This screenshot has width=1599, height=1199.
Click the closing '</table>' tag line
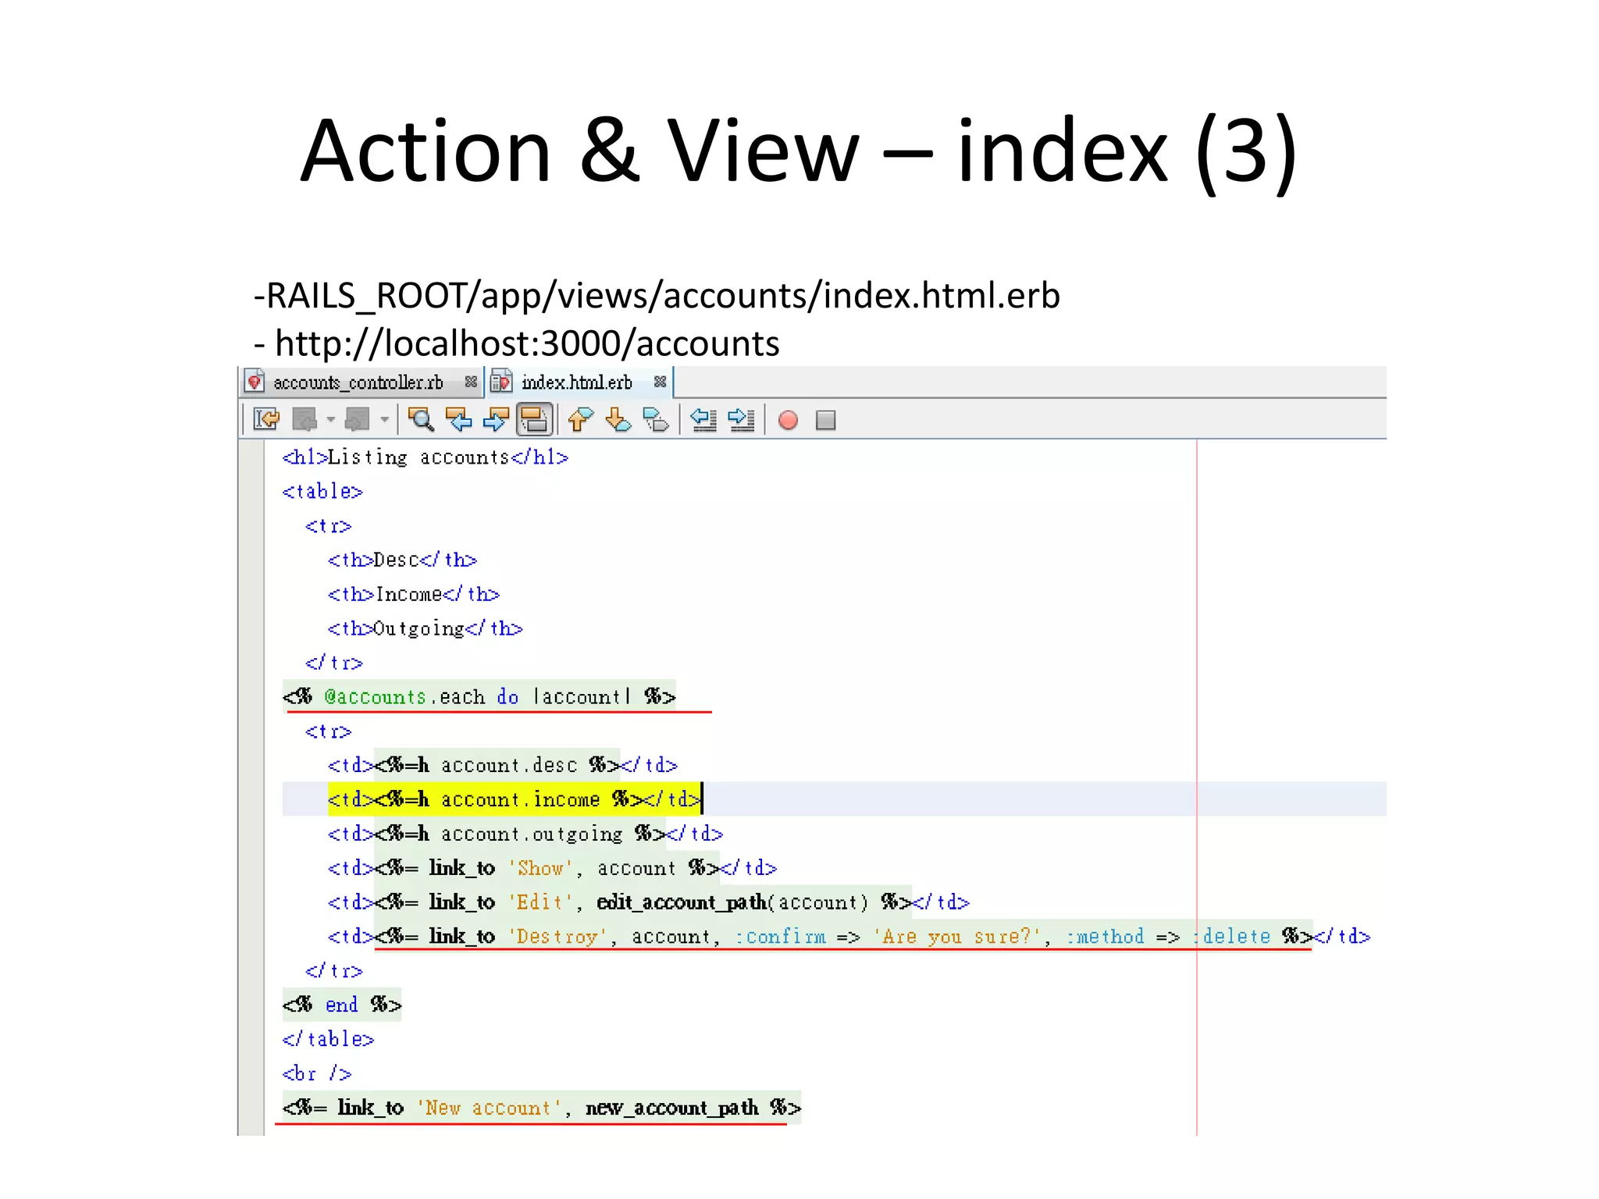coord(328,1040)
